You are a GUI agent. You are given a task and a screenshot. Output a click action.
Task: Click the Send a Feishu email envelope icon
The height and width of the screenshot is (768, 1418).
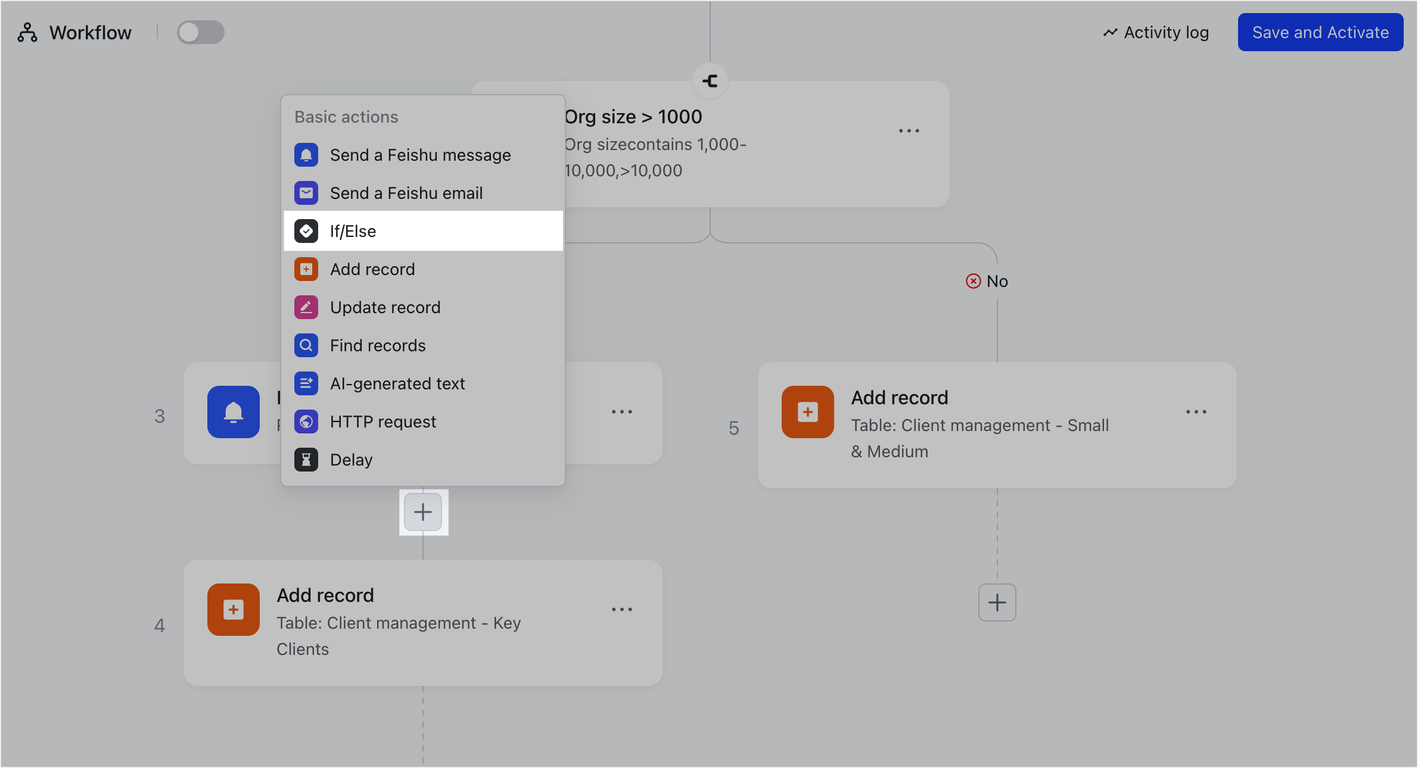pos(306,192)
